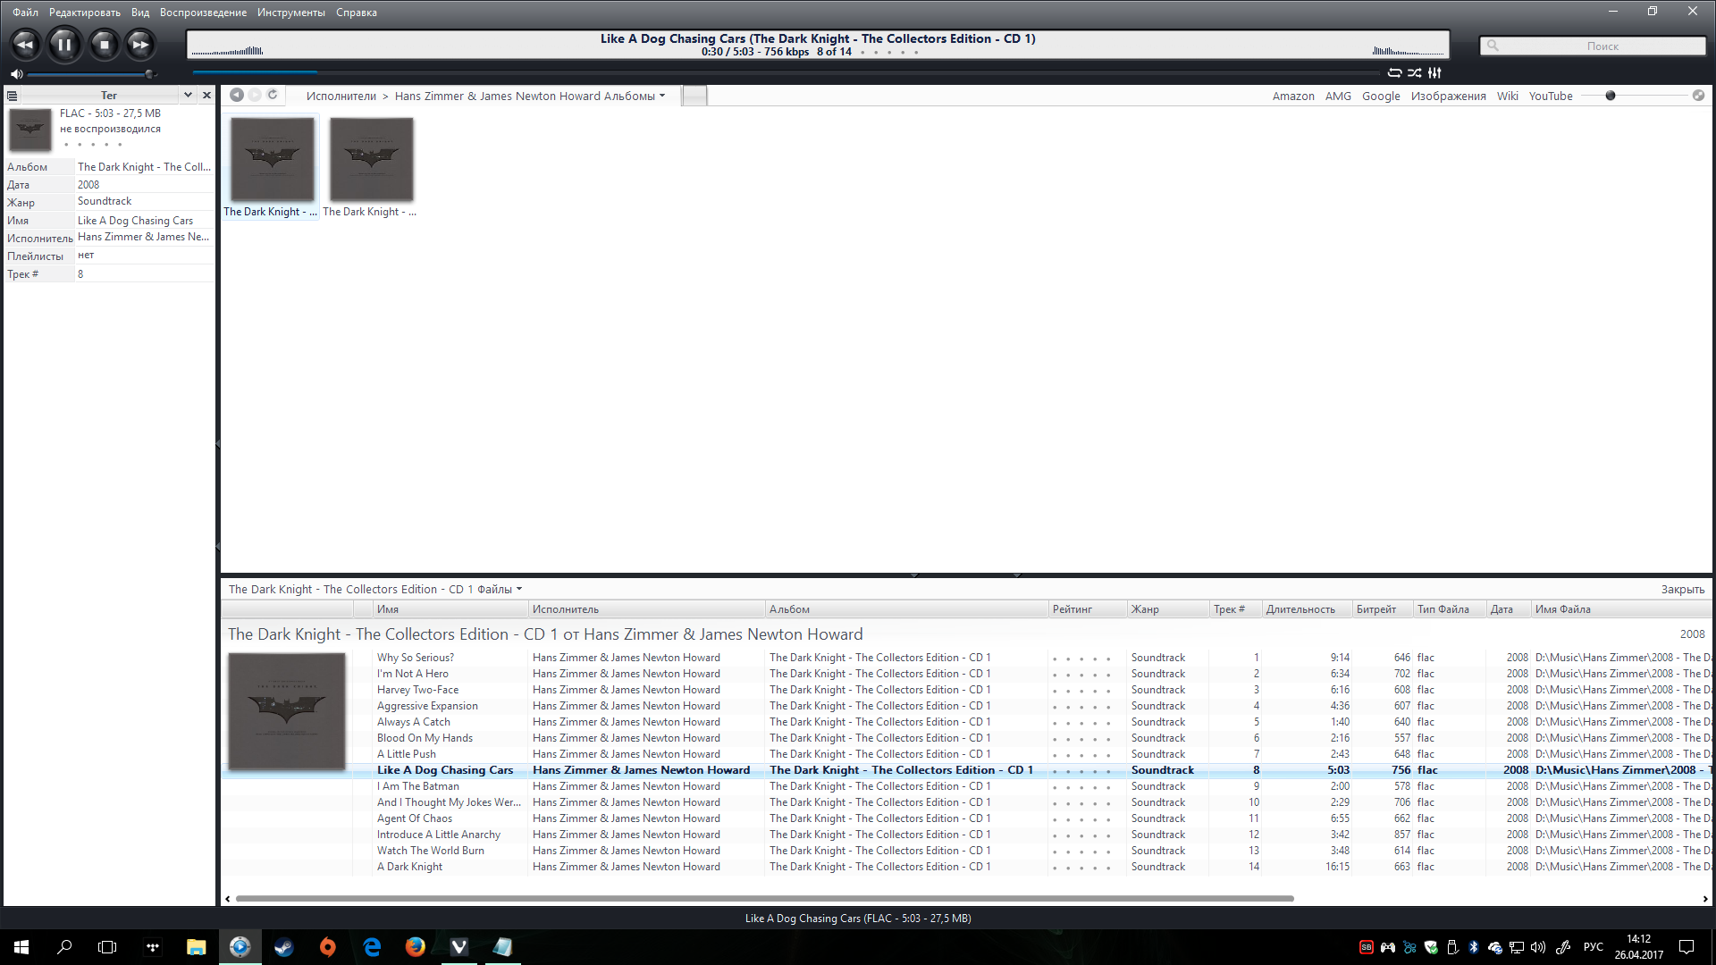
Task: Adjust the volume slider
Action: click(x=92, y=74)
